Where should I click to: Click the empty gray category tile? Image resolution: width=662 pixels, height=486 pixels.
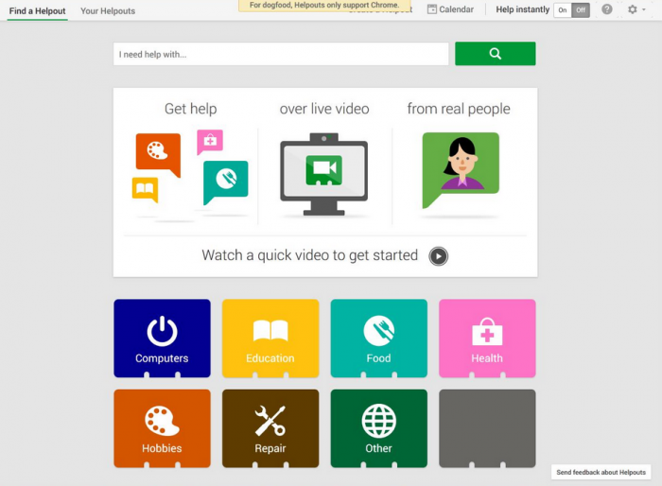click(487, 428)
